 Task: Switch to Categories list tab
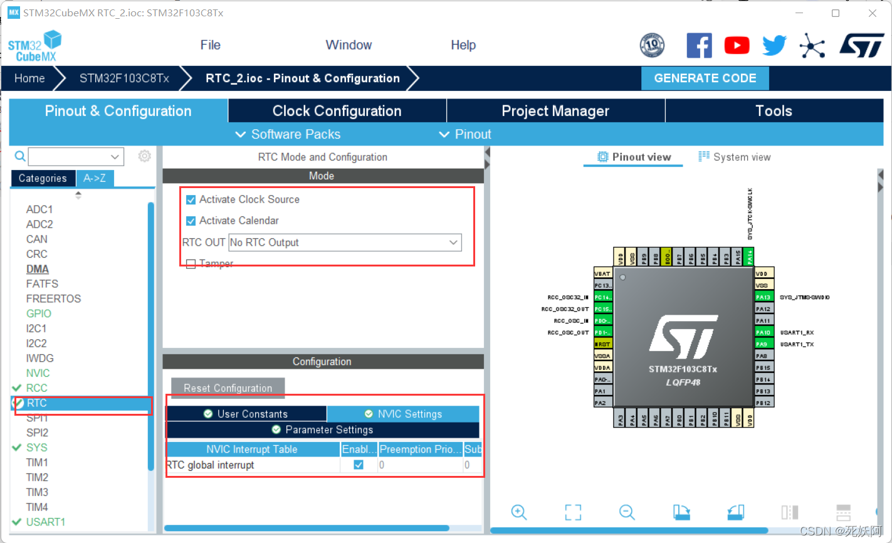[43, 178]
